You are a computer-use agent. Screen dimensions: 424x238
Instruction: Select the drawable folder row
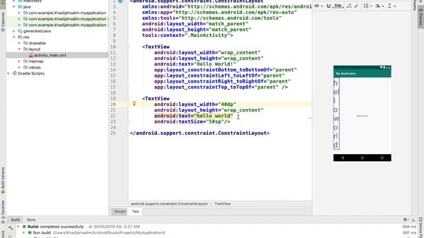pos(57,43)
